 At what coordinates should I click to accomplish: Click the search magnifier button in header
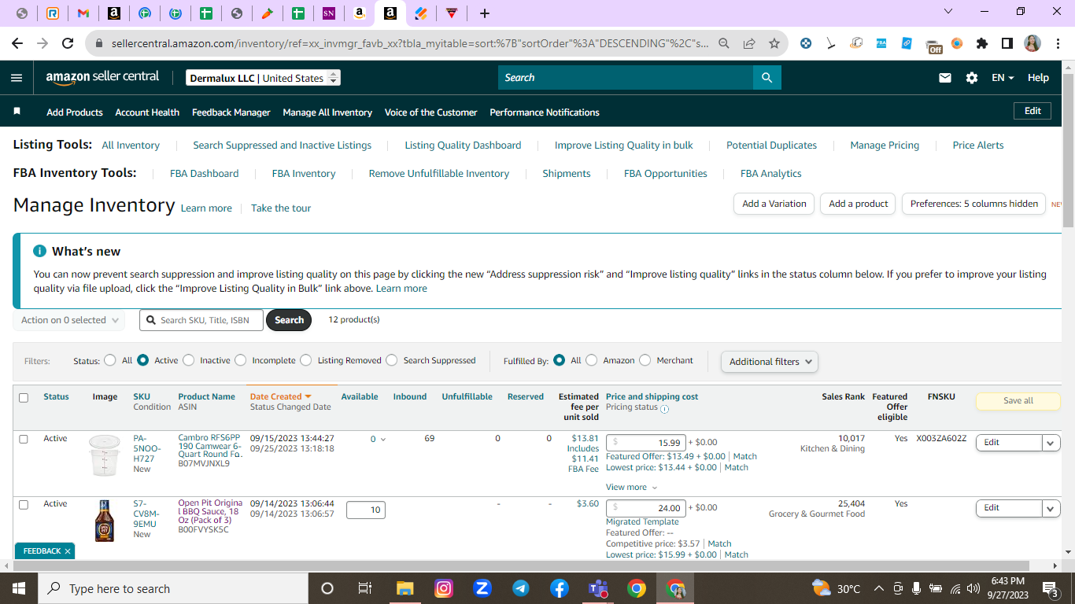coord(767,78)
